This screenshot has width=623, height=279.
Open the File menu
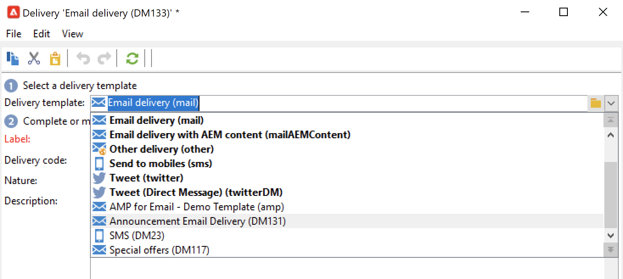coord(14,34)
